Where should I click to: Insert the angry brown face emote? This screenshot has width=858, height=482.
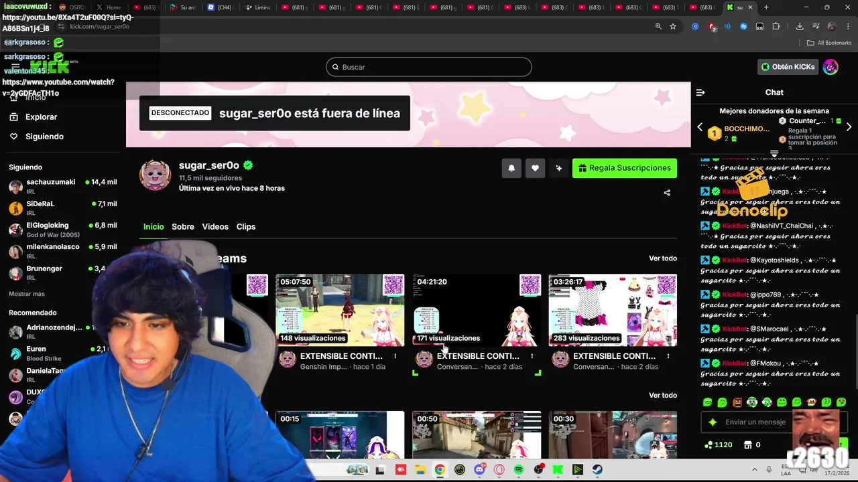click(x=737, y=402)
